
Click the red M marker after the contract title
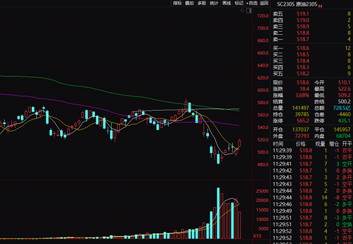tap(320, 6)
